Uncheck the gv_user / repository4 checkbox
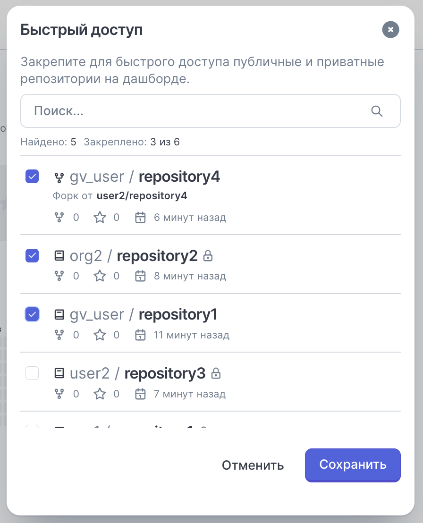 [x=32, y=177]
